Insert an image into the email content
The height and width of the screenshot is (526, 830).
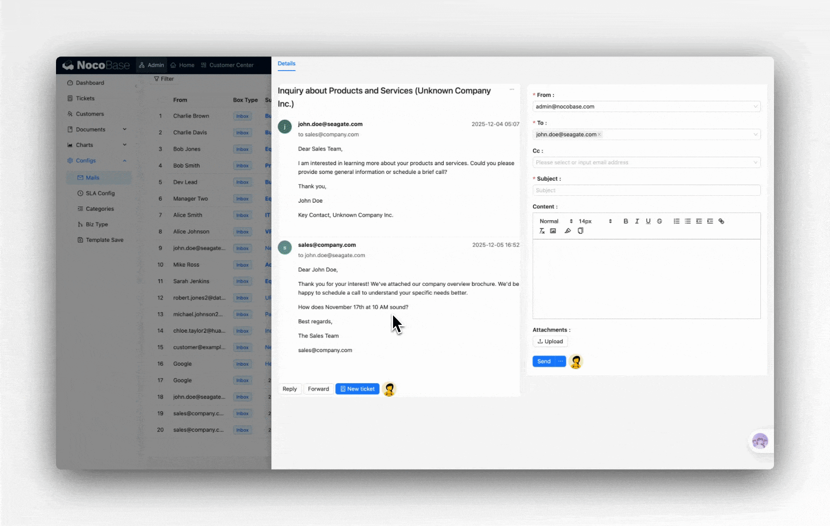click(553, 231)
